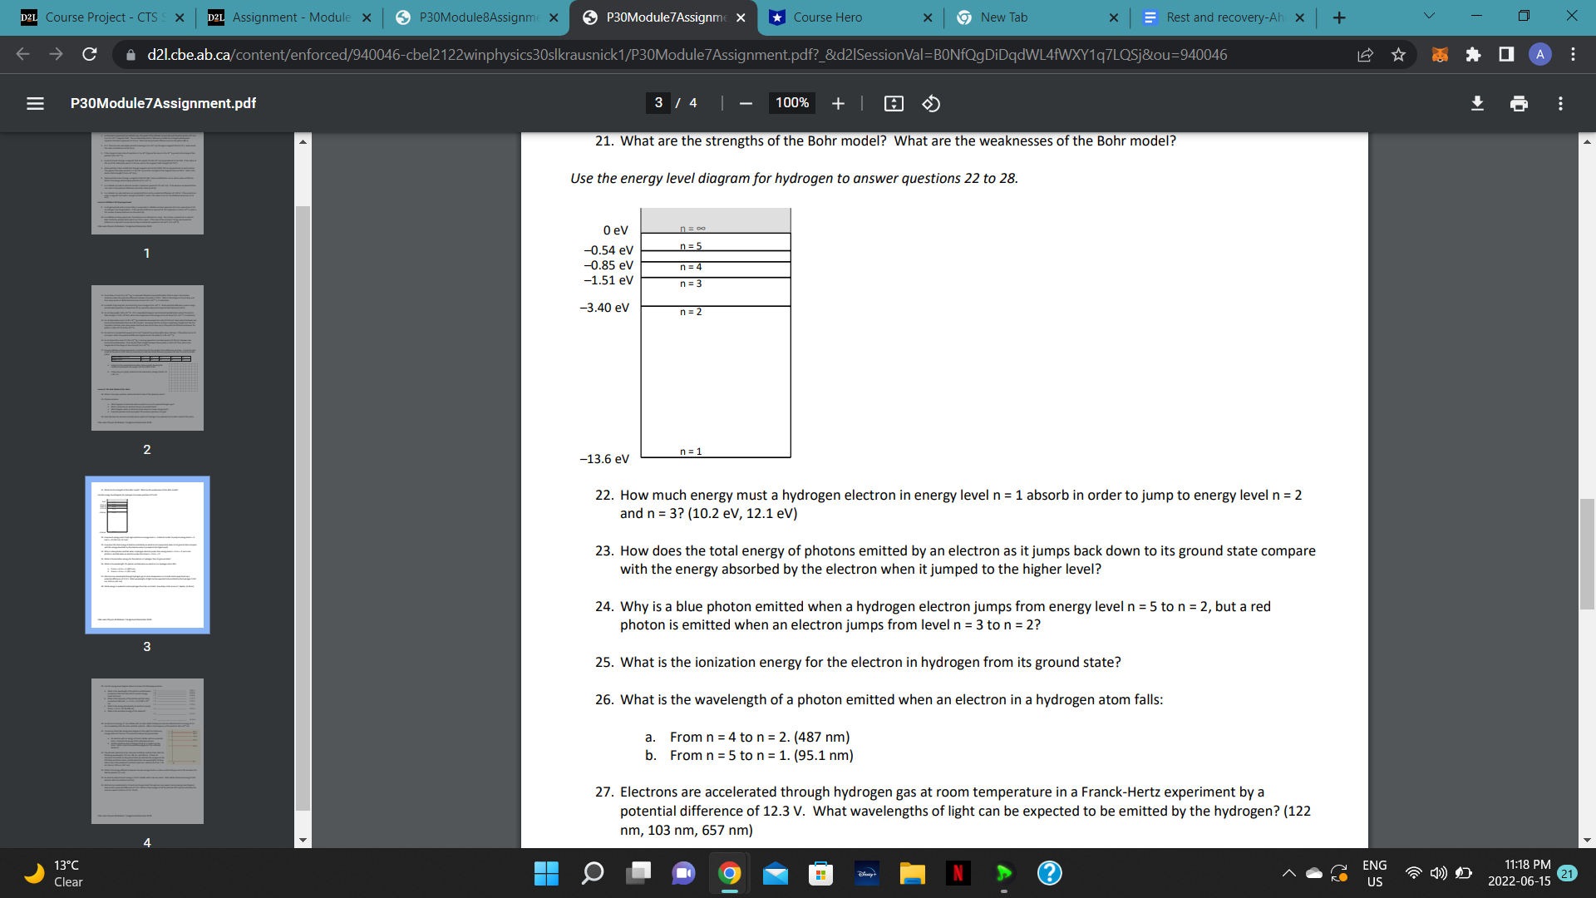Select the fit-to-page icon in PDF toolbar
The height and width of the screenshot is (898, 1596).
[894, 103]
